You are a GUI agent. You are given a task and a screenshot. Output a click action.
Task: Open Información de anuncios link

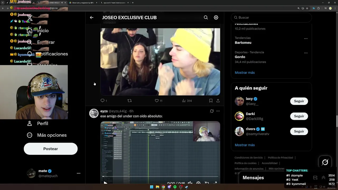249,169
